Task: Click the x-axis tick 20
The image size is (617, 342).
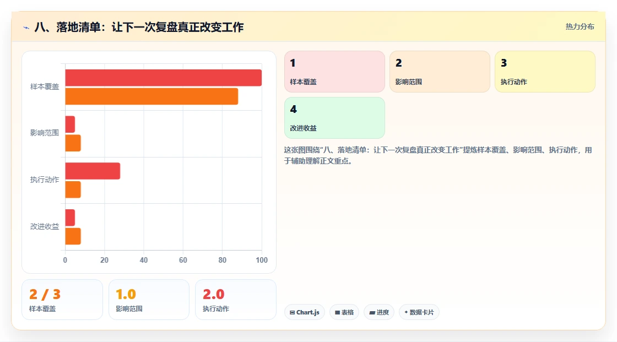Action: 104,260
